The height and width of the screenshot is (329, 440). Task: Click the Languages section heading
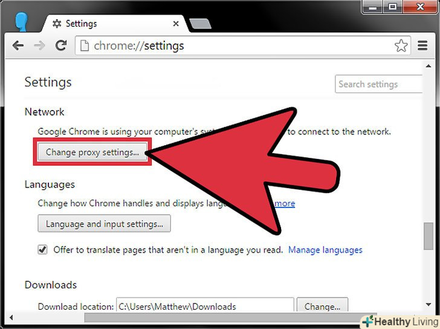click(x=50, y=184)
